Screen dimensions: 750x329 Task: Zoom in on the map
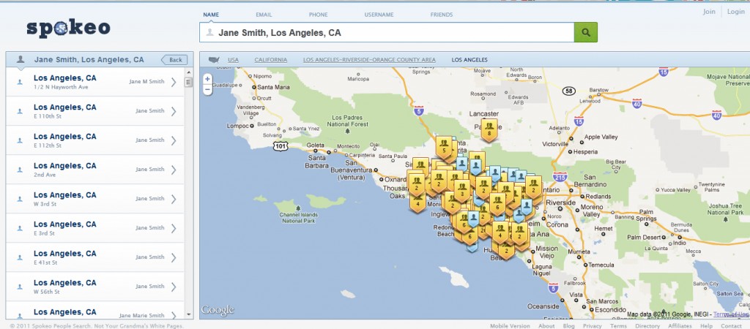pos(207,79)
